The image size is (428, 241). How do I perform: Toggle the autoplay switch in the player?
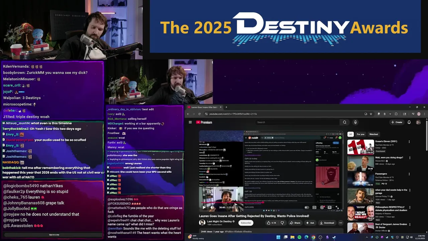pyautogui.click(x=307, y=208)
